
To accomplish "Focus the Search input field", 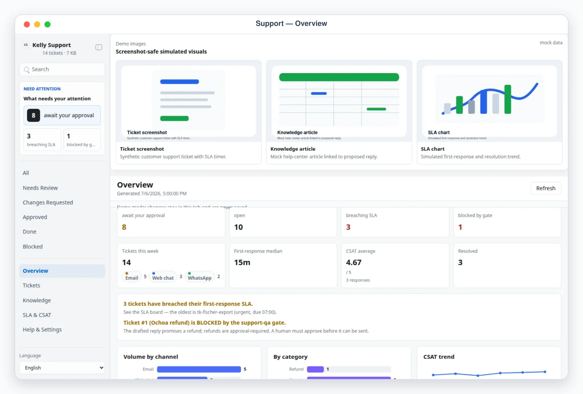I will [x=62, y=69].
